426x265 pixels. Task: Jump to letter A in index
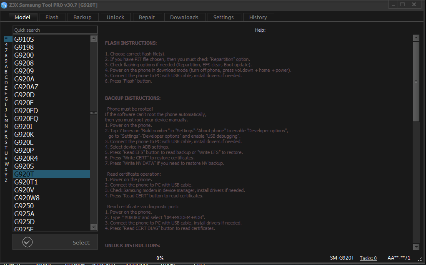[6, 66]
